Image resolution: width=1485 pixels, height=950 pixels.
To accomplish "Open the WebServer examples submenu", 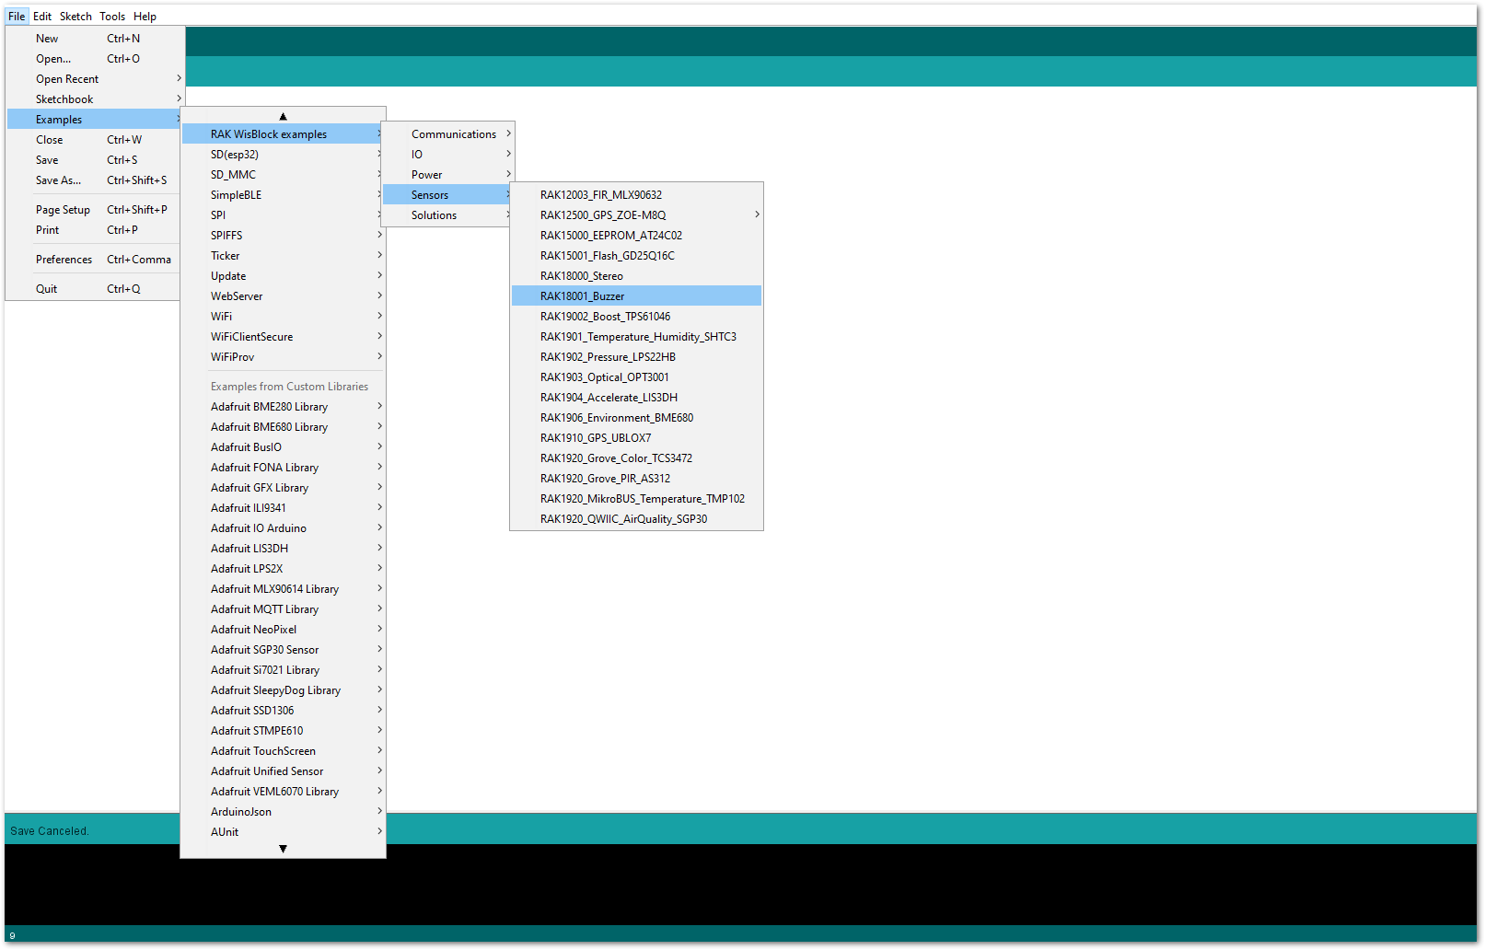I will click(283, 296).
